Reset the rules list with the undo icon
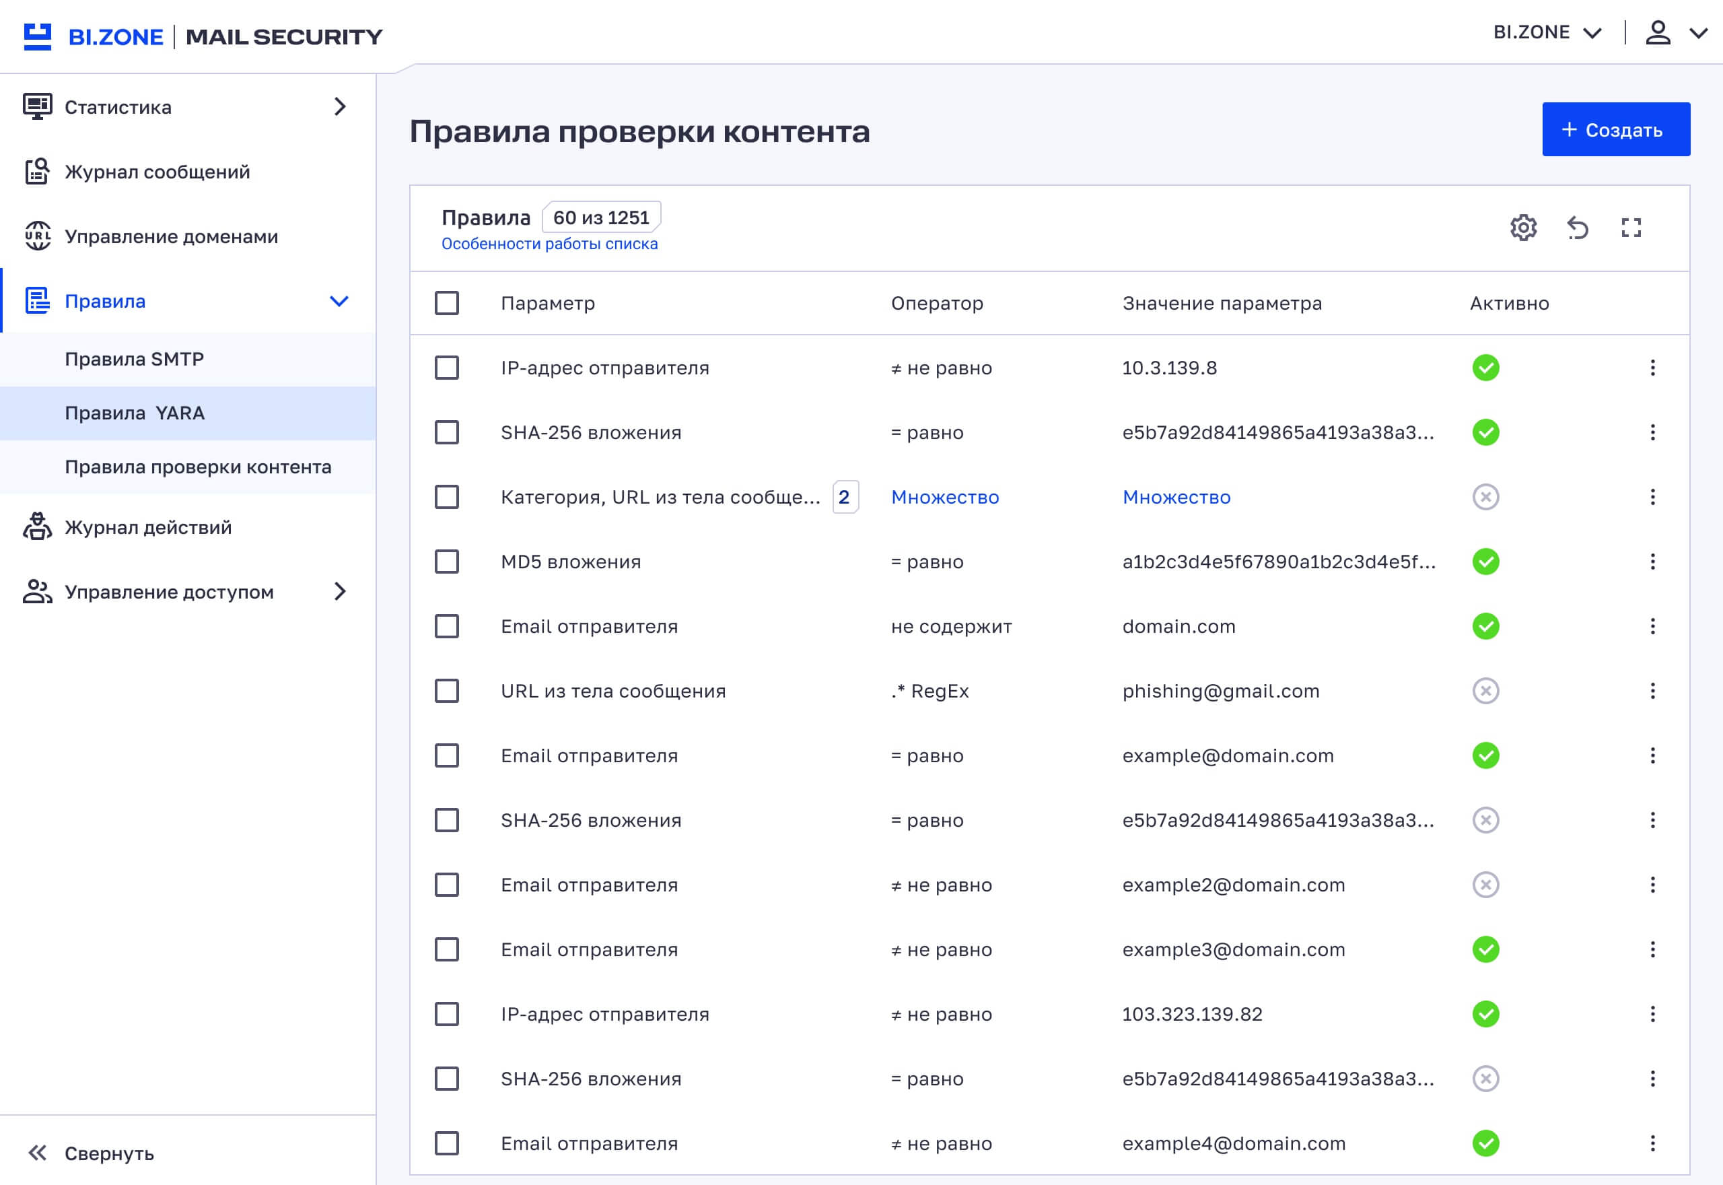This screenshot has width=1723, height=1185. [1578, 228]
